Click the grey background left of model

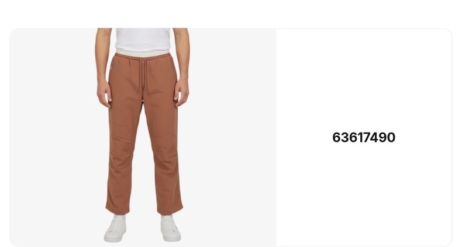(53, 137)
